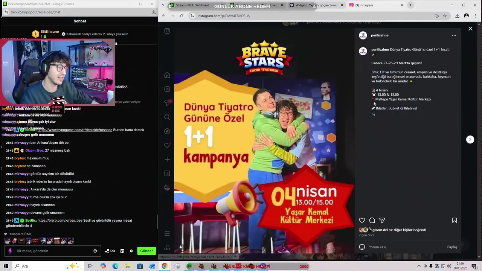Reload the Instagram page
The width and height of the screenshot is (482, 271).
(x=182, y=16)
